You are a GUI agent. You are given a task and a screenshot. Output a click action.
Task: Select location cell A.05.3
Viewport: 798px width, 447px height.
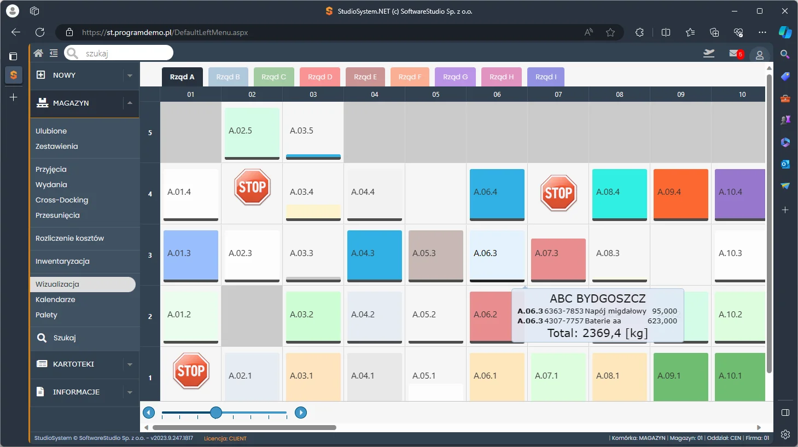[436, 255]
